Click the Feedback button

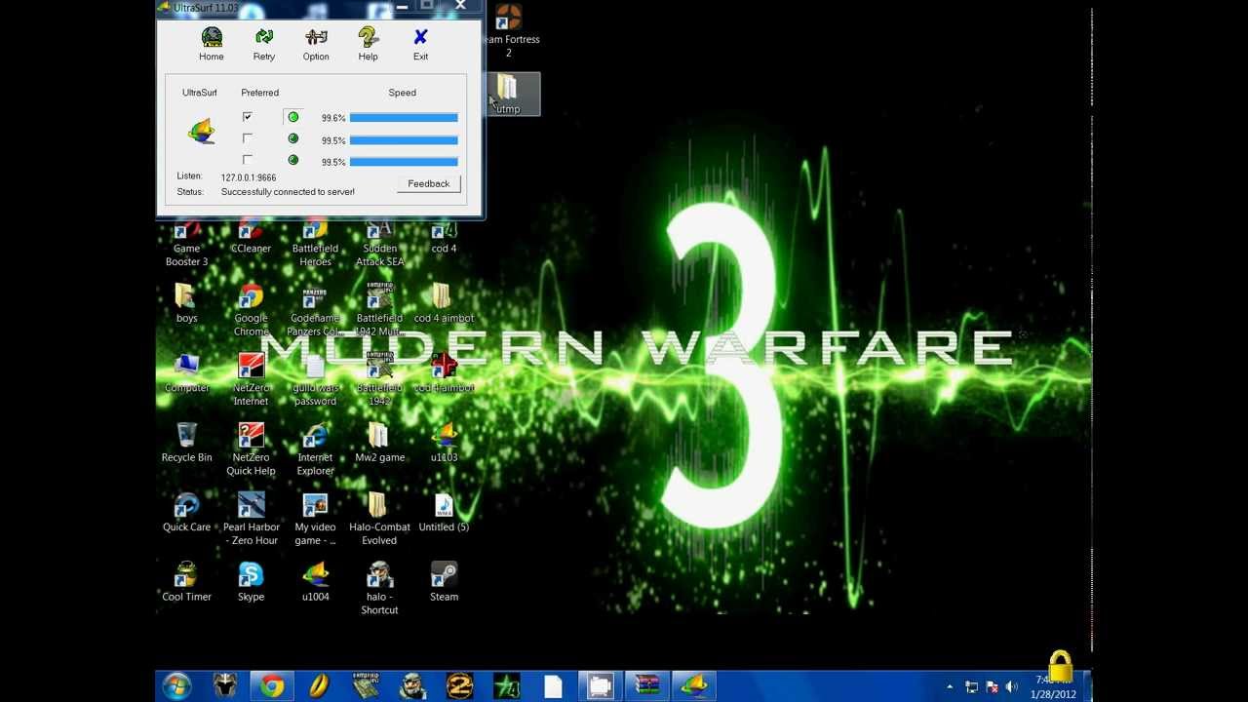coord(428,183)
